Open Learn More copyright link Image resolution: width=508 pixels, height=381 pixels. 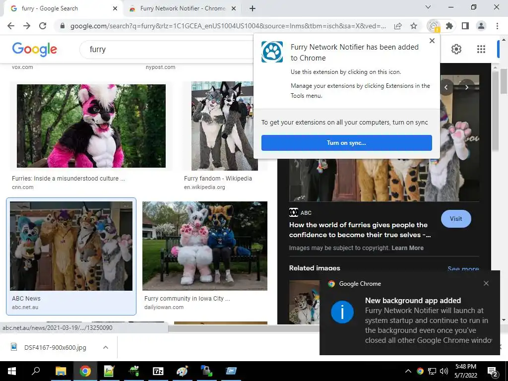point(407,248)
